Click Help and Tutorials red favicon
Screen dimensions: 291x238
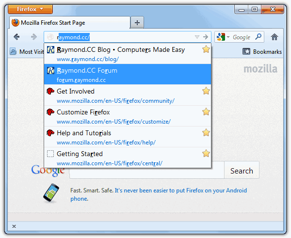[50, 133]
